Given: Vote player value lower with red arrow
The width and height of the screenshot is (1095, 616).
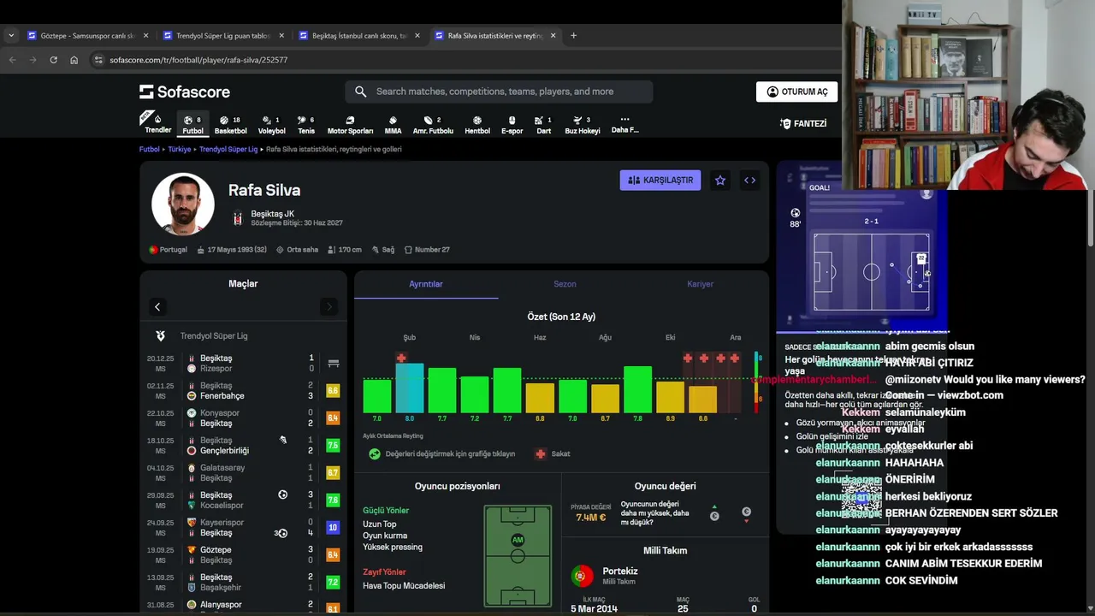Looking at the screenshot, I should point(746,515).
